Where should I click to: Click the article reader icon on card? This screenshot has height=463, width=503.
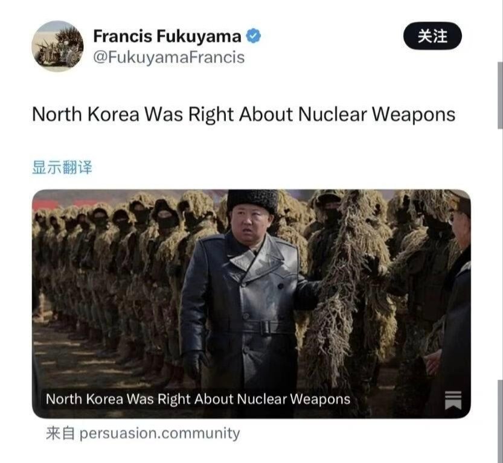[453, 400]
